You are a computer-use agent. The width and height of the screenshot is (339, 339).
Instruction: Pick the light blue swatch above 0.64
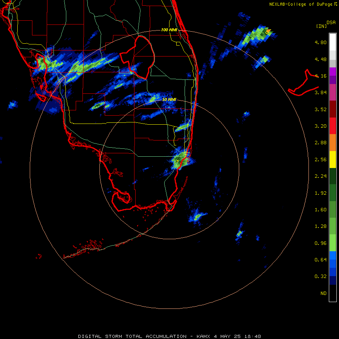pos(333,255)
